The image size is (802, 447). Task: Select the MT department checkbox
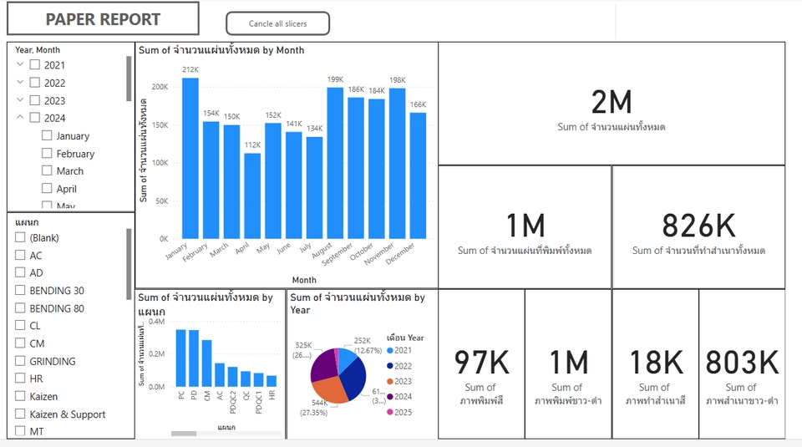(x=20, y=430)
